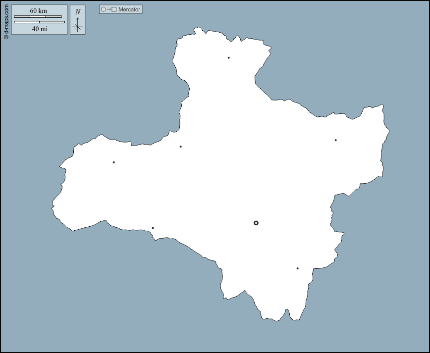
Task: Click the miles scale bar
Action: pos(39,22)
